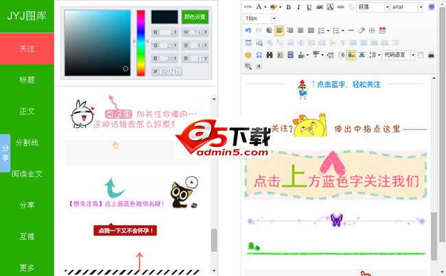
Task: Open 更多 in the sidebar
Action: [27, 267]
